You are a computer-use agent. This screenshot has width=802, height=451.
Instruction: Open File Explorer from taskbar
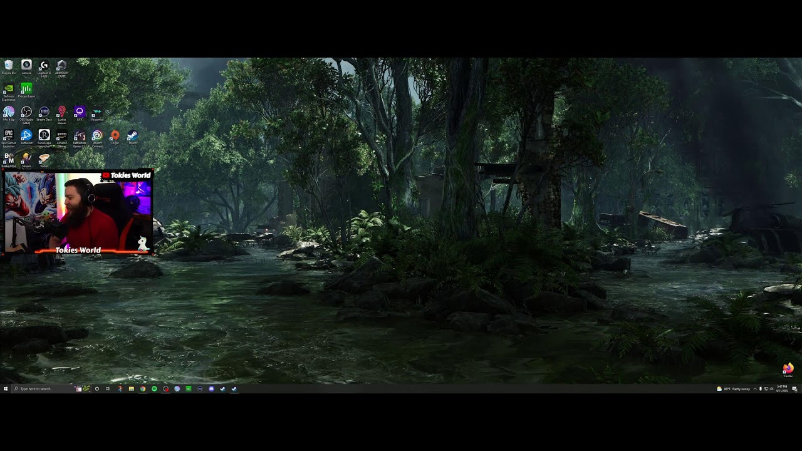coord(132,389)
